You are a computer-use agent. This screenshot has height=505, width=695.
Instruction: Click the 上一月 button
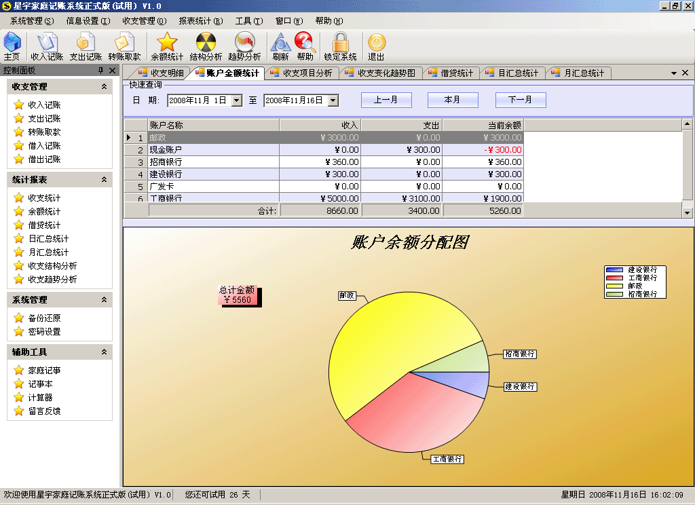pos(385,100)
